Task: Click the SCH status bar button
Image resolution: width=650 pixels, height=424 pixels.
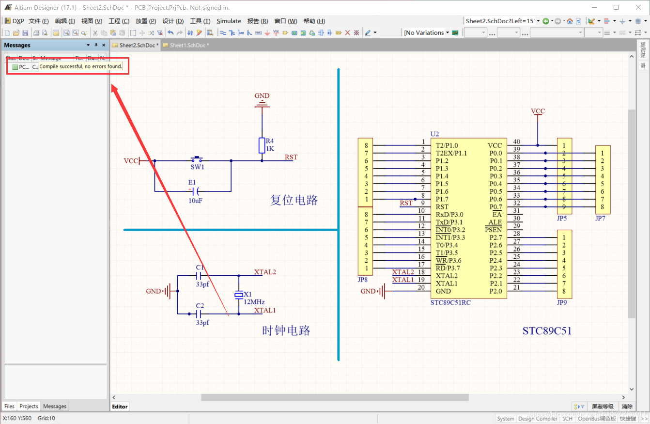Action: (x=567, y=419)
